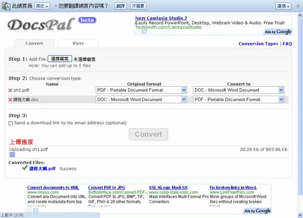Switch to the View tab
This screenshot has width=303, height=218.
[78, 43]
